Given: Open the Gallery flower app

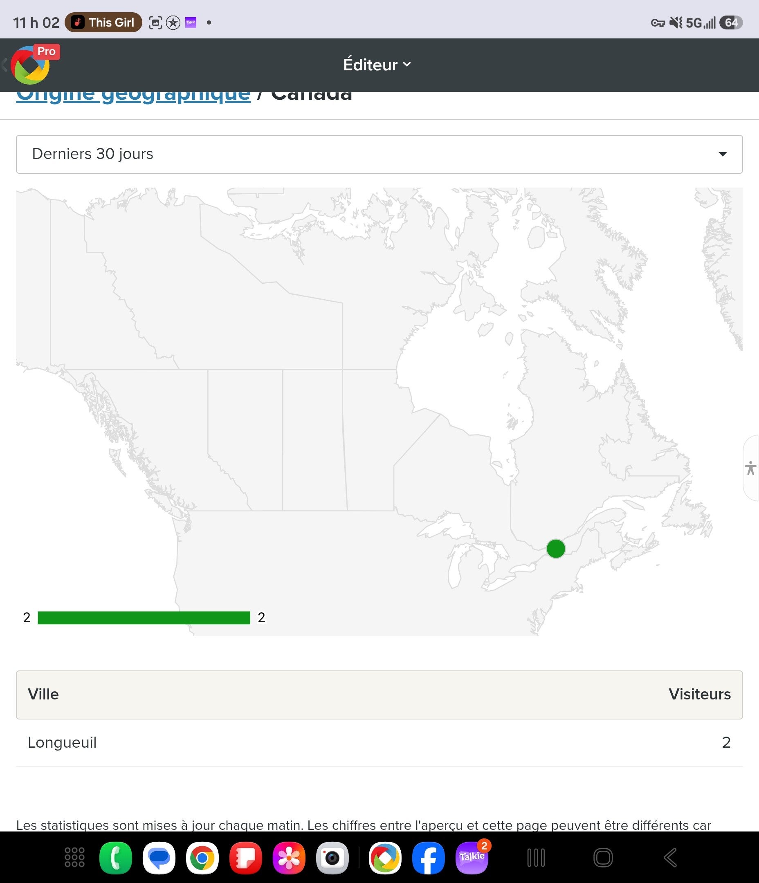Looking at the screenshot, I should coord(289,858).
